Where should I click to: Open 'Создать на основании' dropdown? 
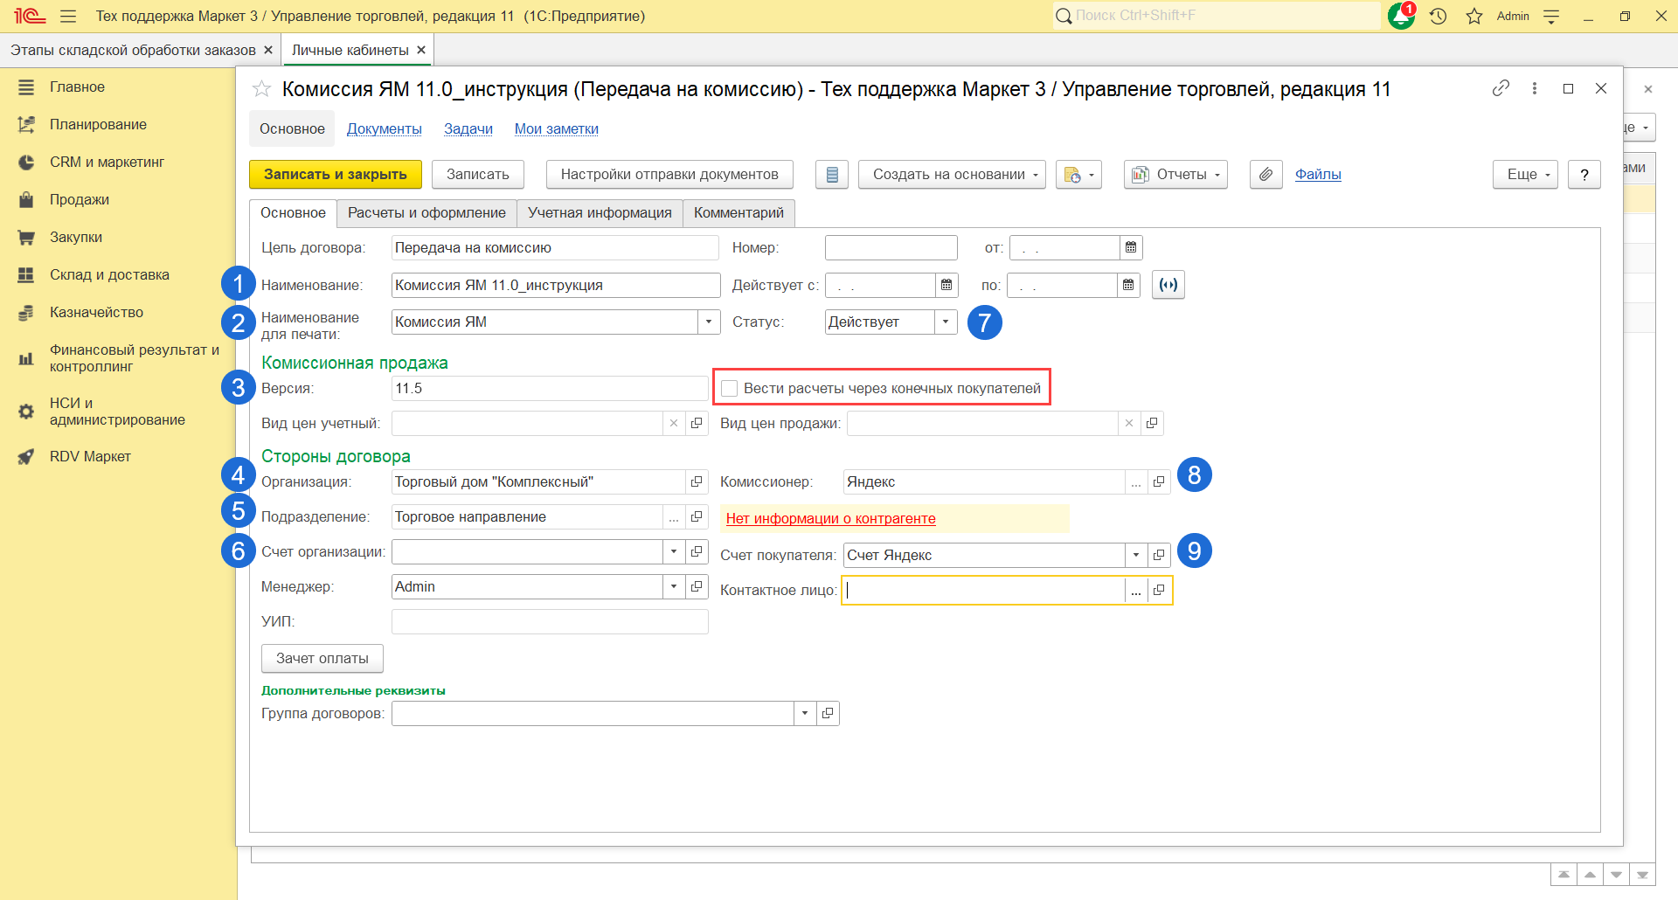[952, 175]
